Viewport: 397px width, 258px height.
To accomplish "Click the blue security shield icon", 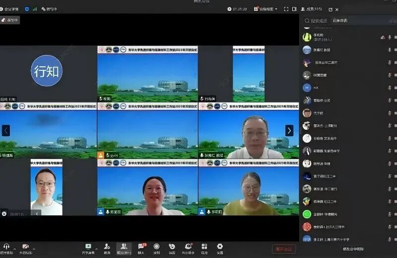I will click(27, 9).
